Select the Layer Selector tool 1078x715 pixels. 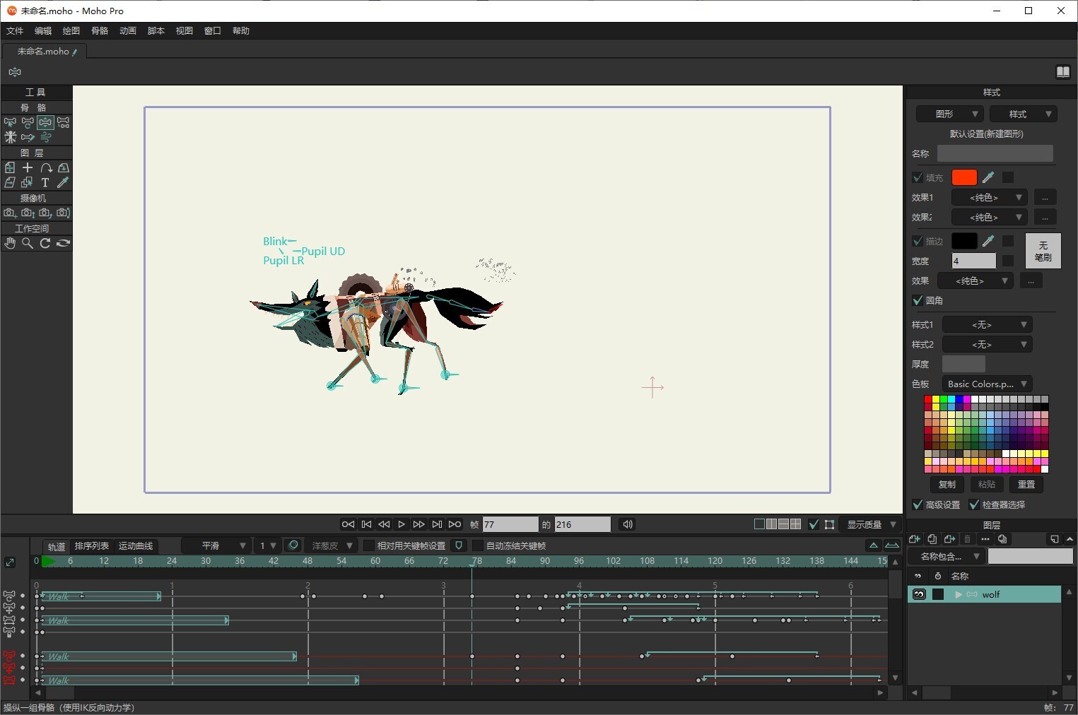coord(28,182)
